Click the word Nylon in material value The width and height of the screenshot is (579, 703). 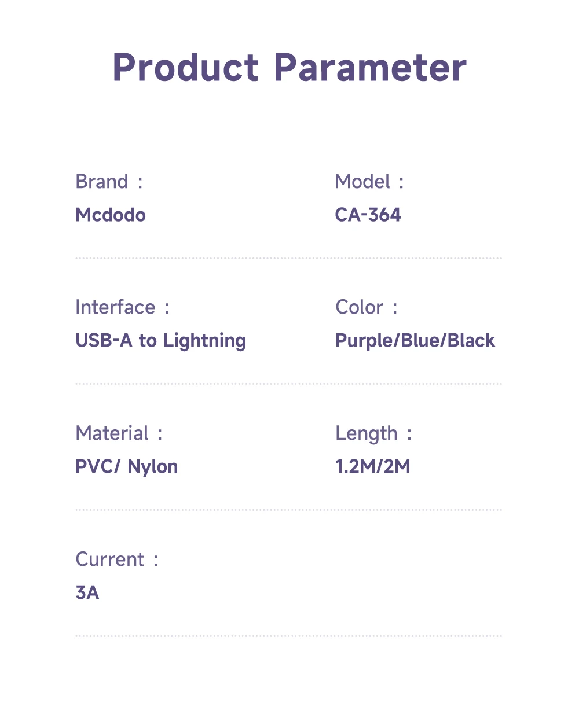coord(153,468)
